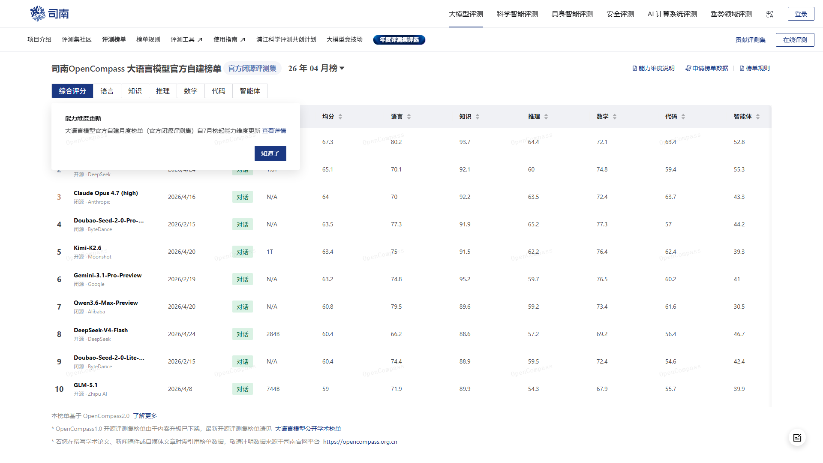The image size is (823, 463).
Task: Open 榜单规则 nav item
Action: (x=148, y=39)
